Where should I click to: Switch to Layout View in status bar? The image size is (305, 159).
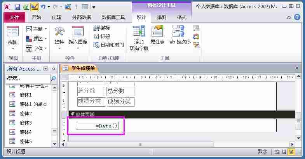point(284,152)
